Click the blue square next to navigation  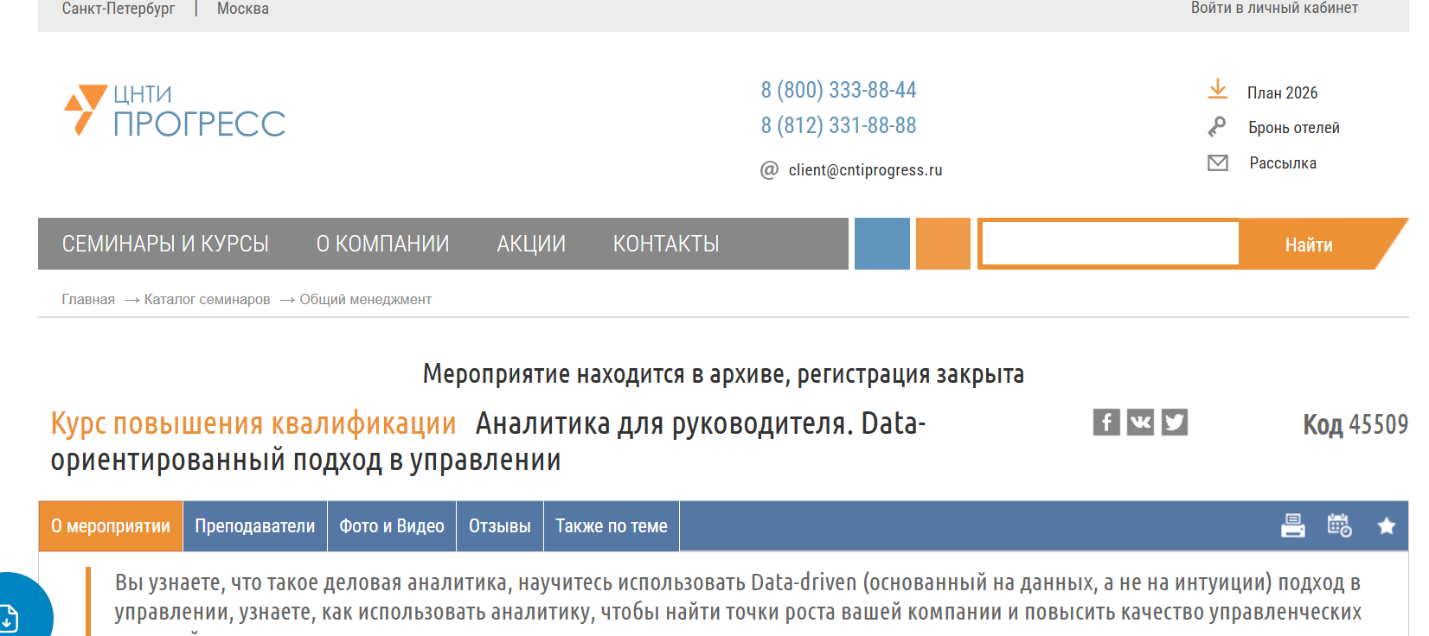881,244
